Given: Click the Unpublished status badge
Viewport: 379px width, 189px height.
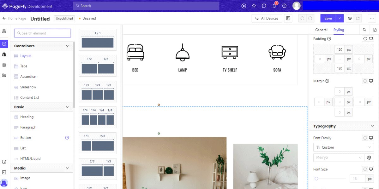Looking at the screenshot, I should pos(64,19).
